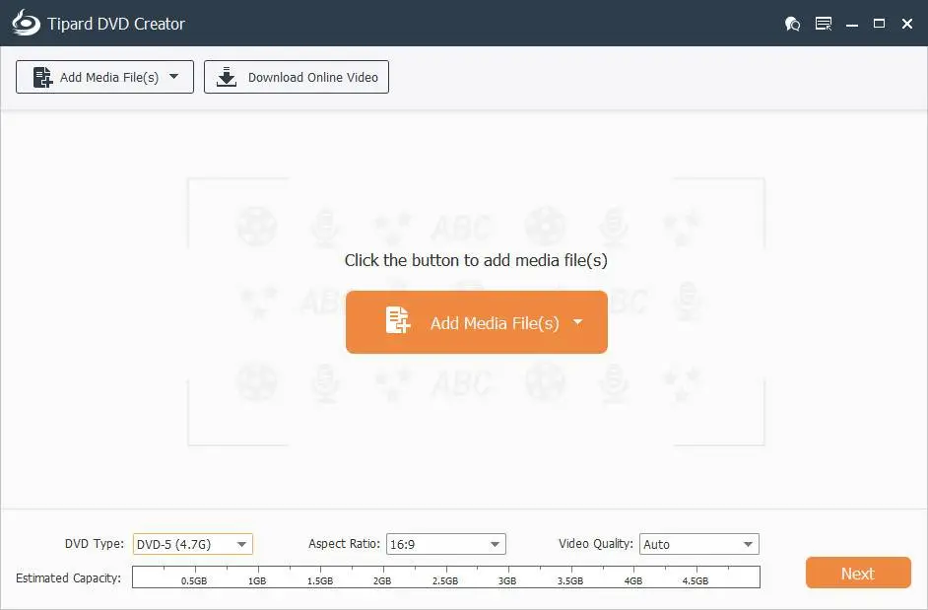928x610 pixels.
Task: Click the orange Add Media File(s) button
Action: tap(477, 322)
